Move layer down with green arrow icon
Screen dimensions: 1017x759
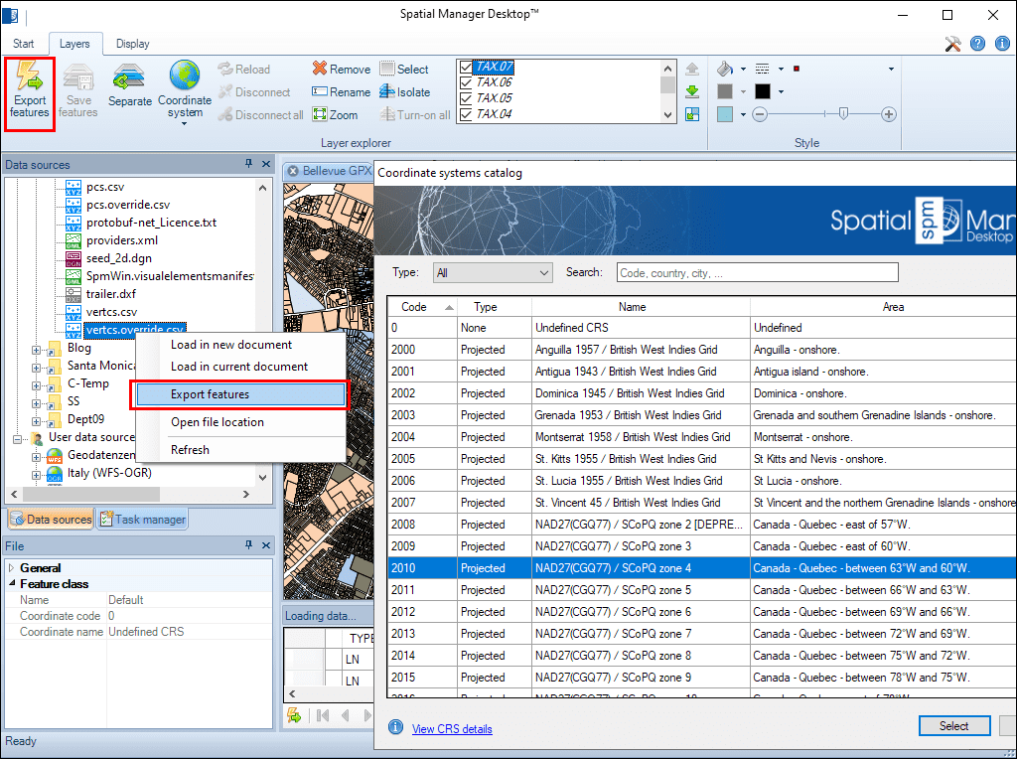click(x=692, y=91)
